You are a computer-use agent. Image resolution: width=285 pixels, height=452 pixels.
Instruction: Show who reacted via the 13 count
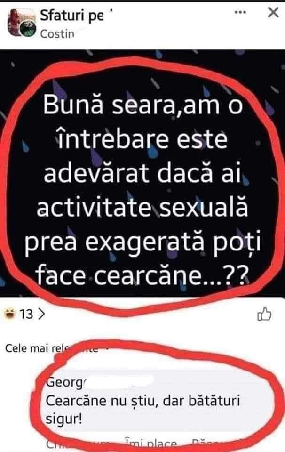coord(26,314)
